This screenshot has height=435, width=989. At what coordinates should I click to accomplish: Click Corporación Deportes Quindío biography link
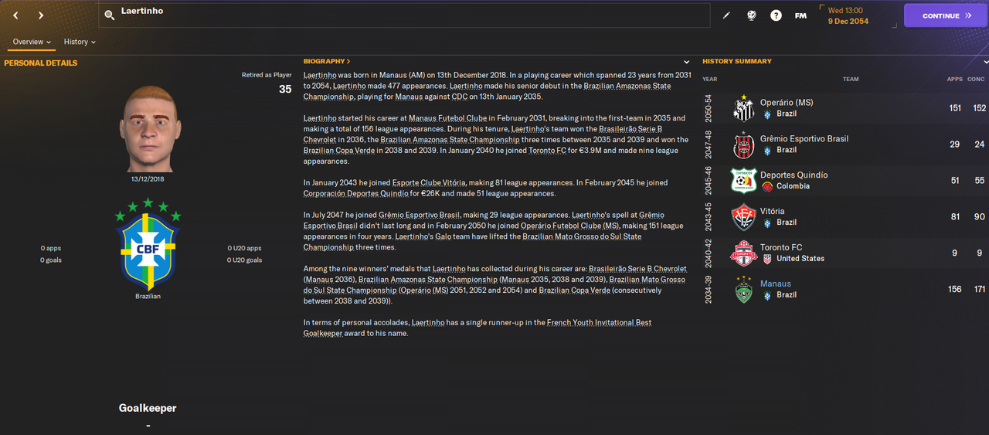[355, 194]
